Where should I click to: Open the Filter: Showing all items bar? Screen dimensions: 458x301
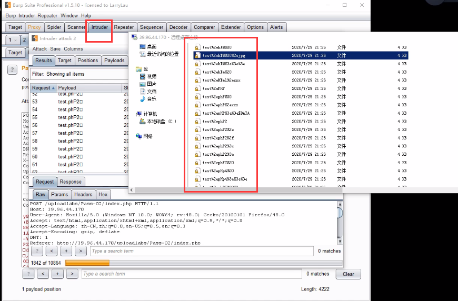(79, 74)
